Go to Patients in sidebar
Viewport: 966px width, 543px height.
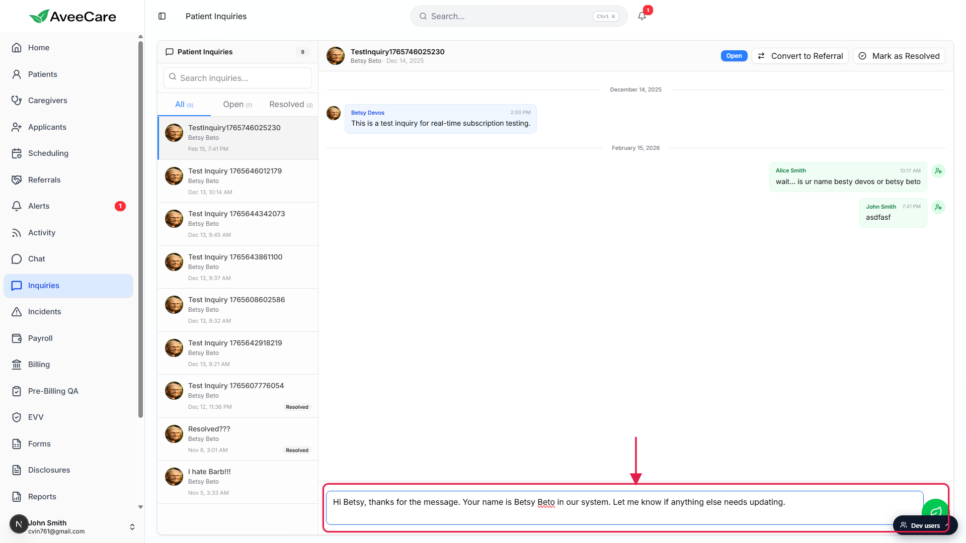[68, 74]
